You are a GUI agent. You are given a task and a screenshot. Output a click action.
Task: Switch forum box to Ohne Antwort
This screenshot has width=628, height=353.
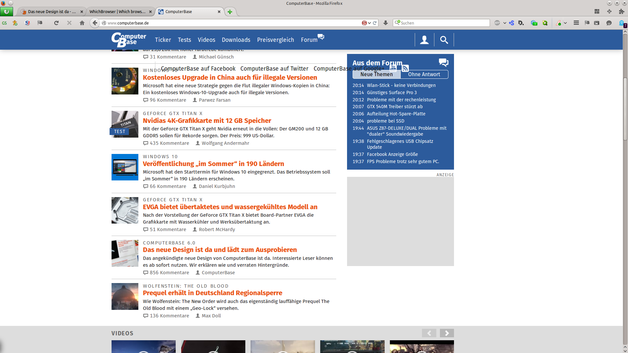424,75
